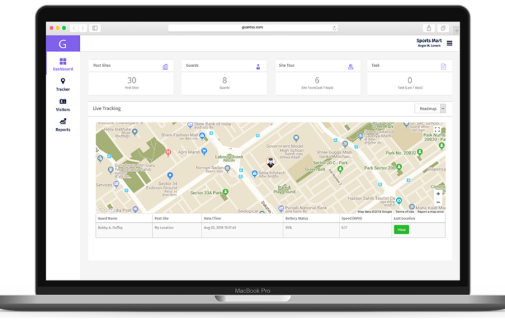Viewport: 505px width, 322px height.
Task: Click the Task card document icon
Action: click(443, 67)
